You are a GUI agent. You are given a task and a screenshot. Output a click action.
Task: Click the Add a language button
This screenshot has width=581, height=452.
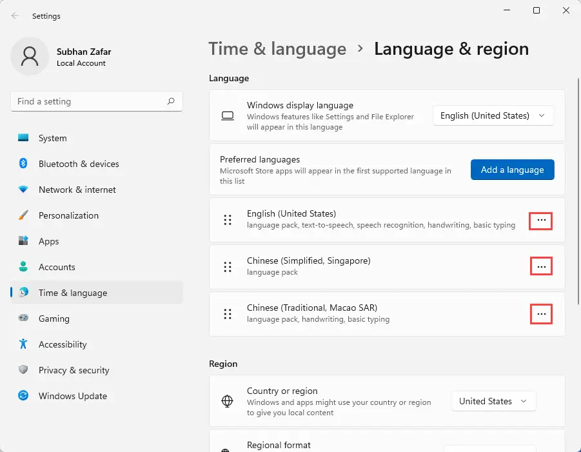click(512, 170)
